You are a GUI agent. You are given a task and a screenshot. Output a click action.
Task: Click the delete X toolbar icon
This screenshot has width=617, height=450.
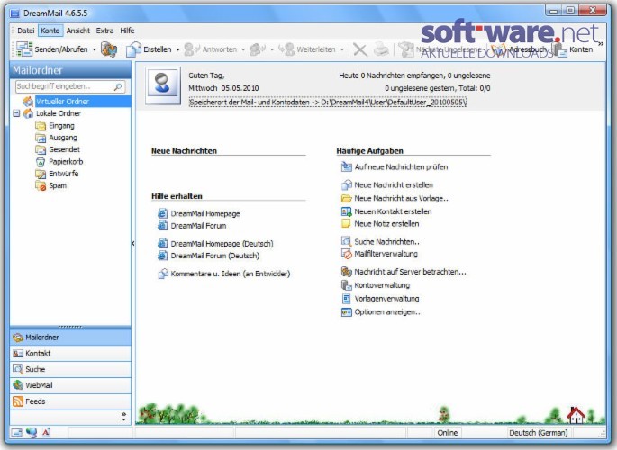[360, 49]
